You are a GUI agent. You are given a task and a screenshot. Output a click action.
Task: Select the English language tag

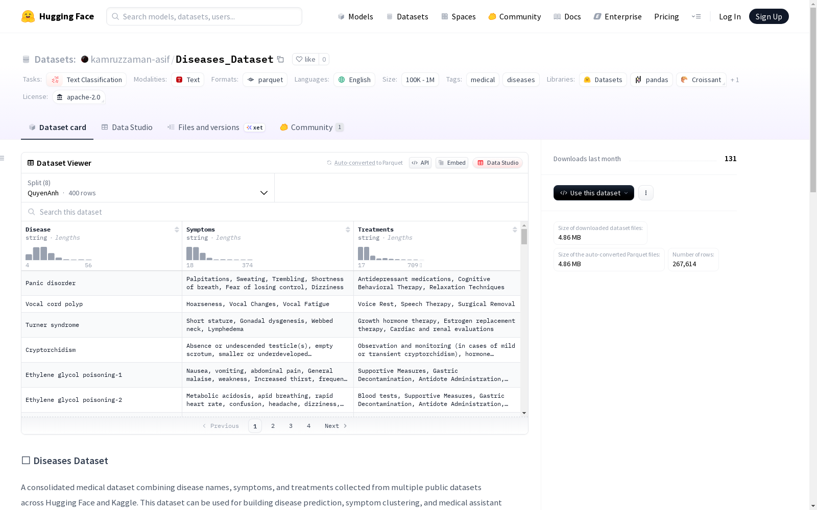click(354, 80)
